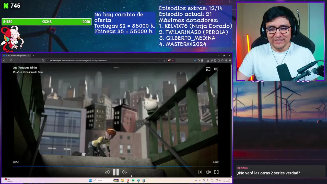327x184 pixels.
Task: Click the 'KELVIX76 (Ninja Dorado)' donor line
Action: 195,26
